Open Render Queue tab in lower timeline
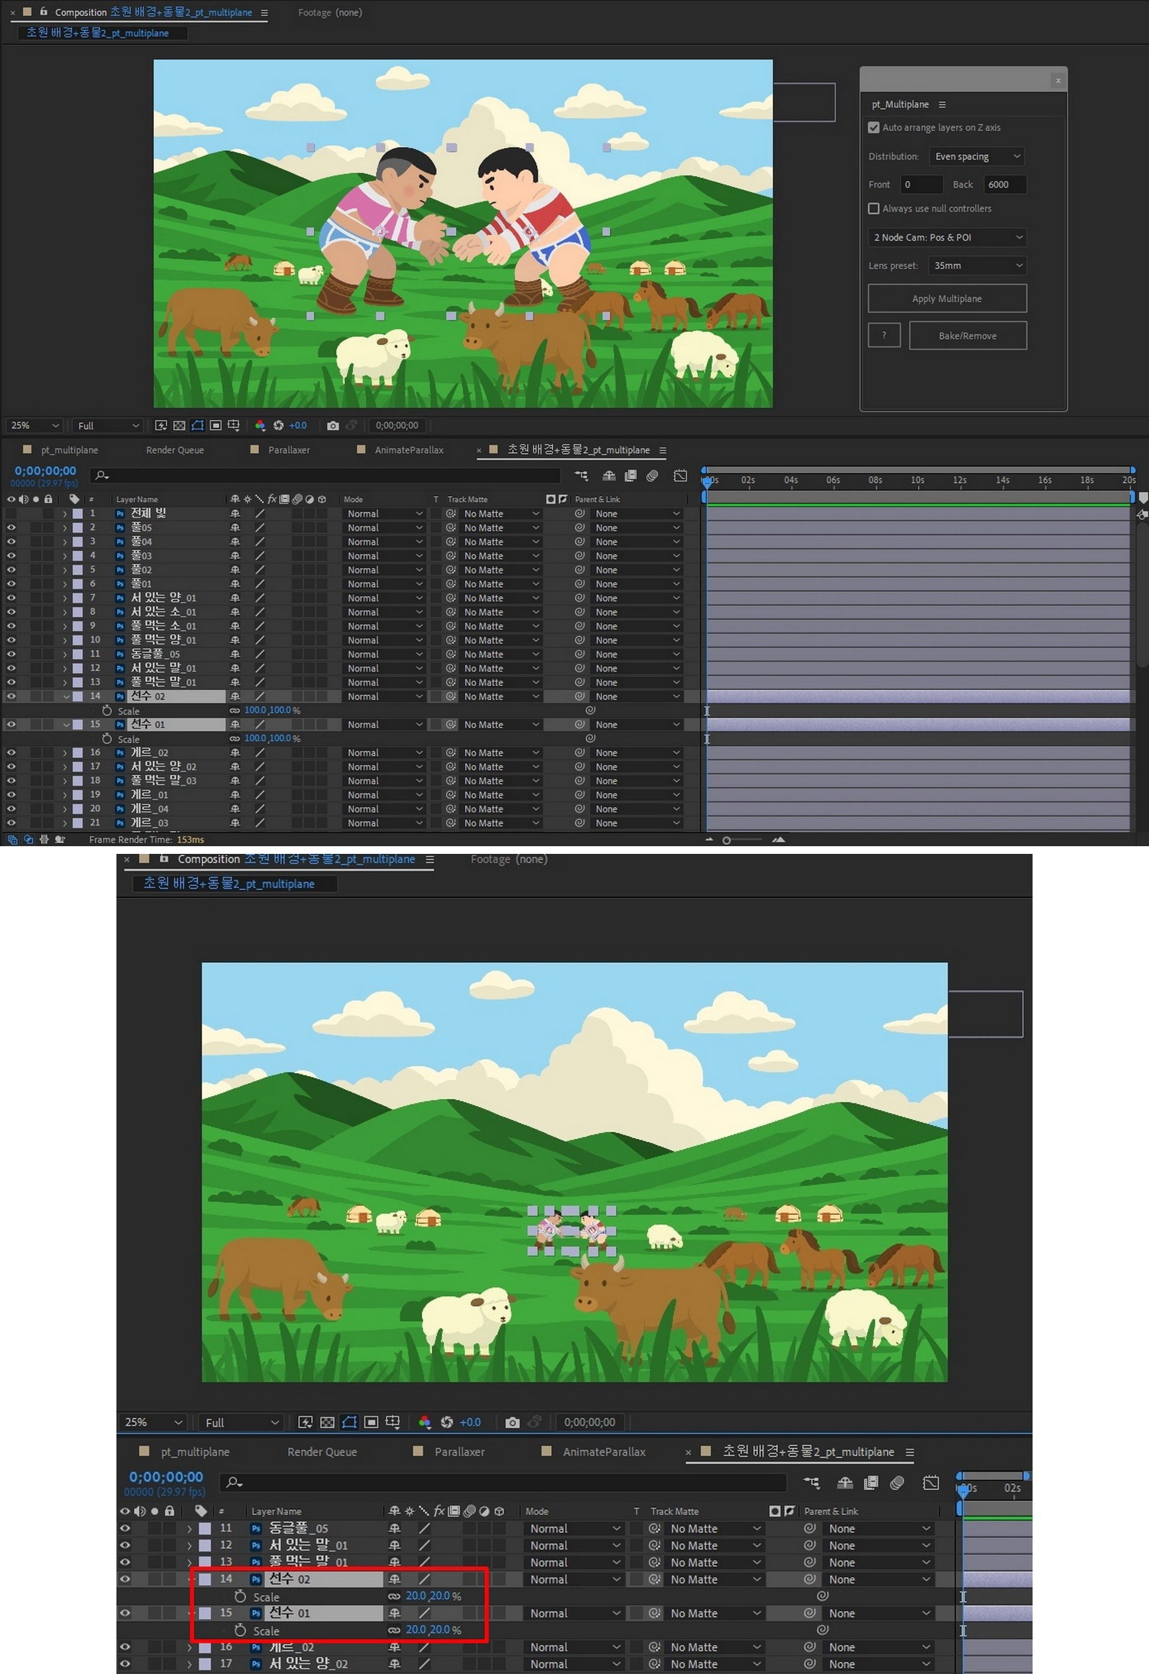Viewport: 1149px width, 1674px height. pos(322,1452)
